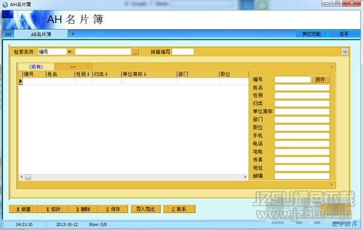
Task: Click the AH app icon tab
Action: tap(8, 34)
